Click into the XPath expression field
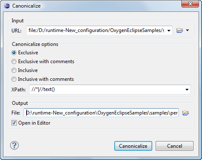The image size is (202, 160). [x=107, y=89]
